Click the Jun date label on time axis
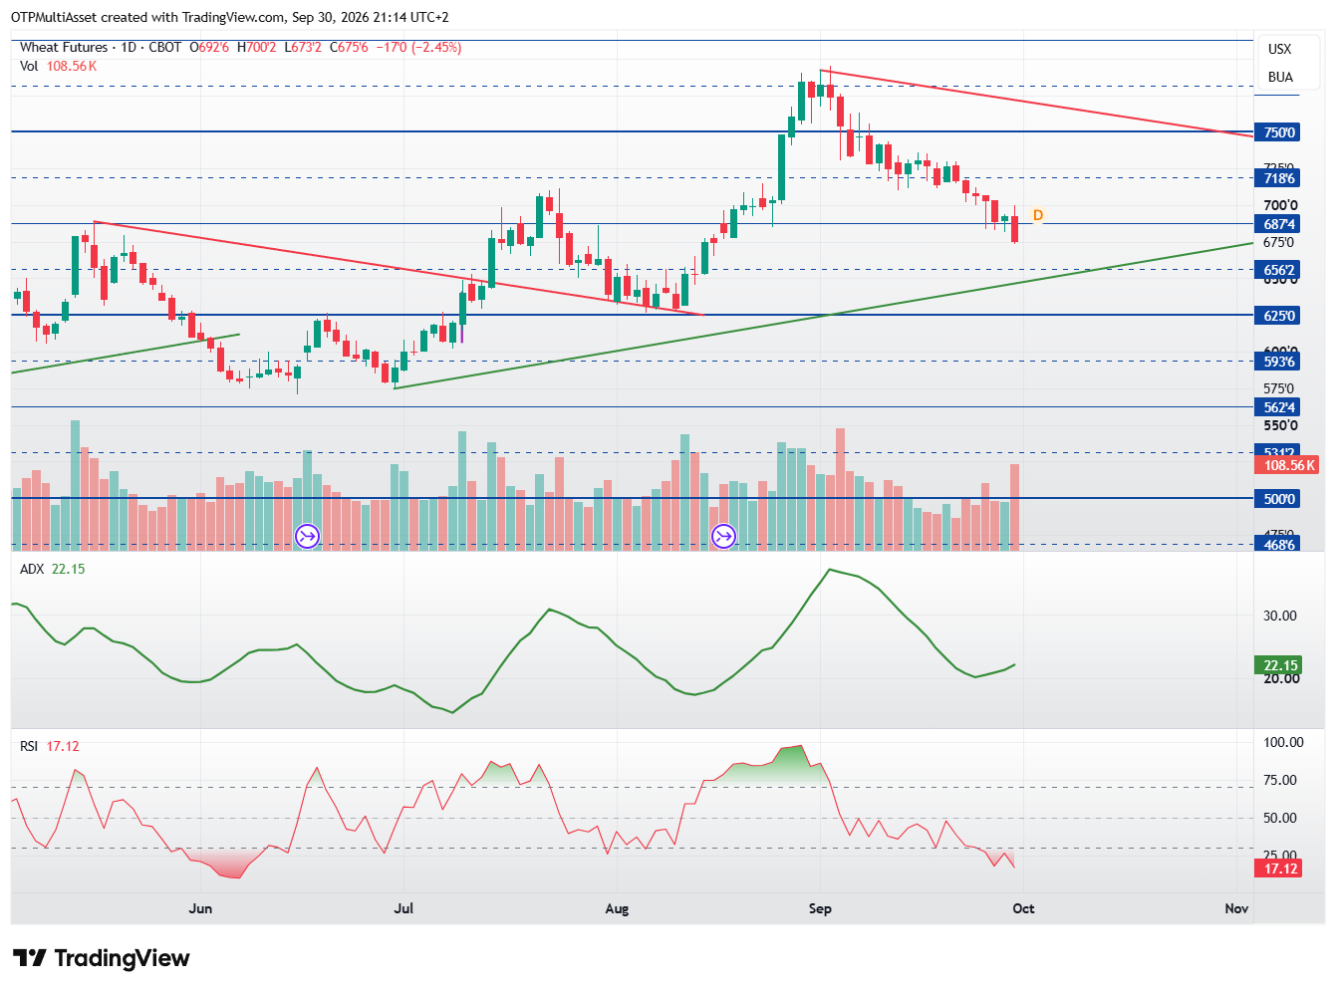The image size is (1336, 992). point(200,908)
